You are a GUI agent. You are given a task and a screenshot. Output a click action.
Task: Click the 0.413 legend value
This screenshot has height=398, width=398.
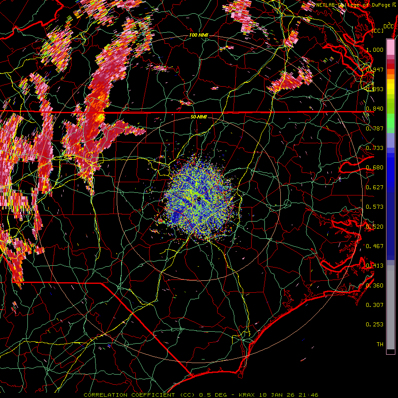click(375, 266)
